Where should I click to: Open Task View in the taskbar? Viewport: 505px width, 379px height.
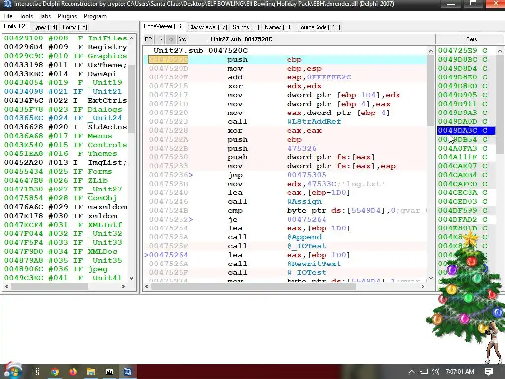(x=35, y=372)
